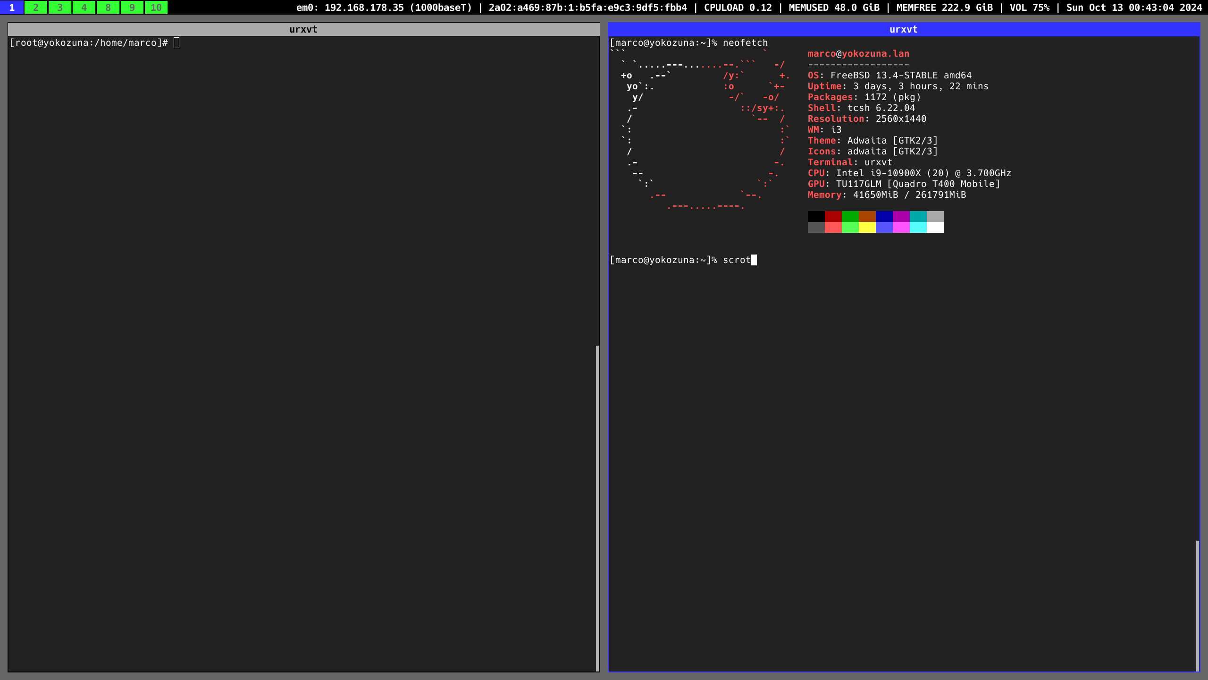Focus the left urxvt window title bar
1208x680 pixels.
pos(303,29)
